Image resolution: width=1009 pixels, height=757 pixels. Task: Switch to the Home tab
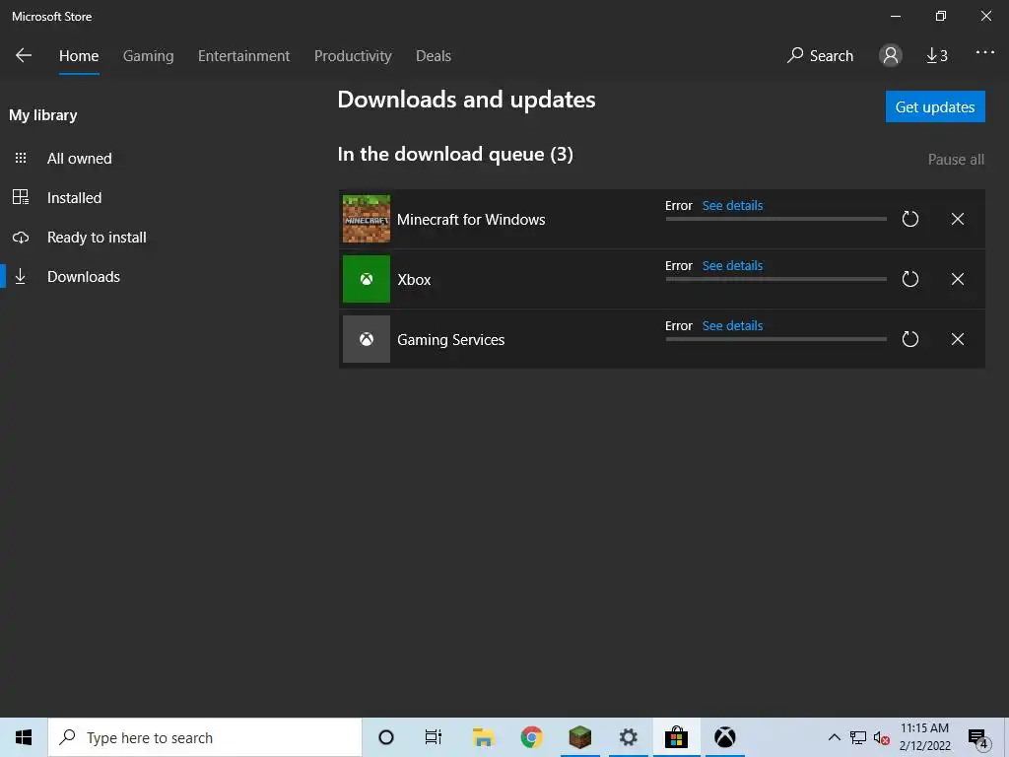(x=79, y=56)
